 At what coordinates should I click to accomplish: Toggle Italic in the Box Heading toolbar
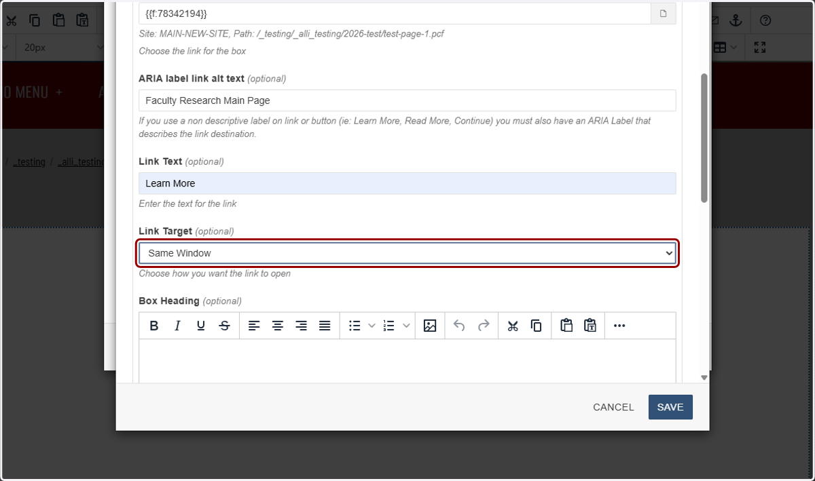click(177, 326)
